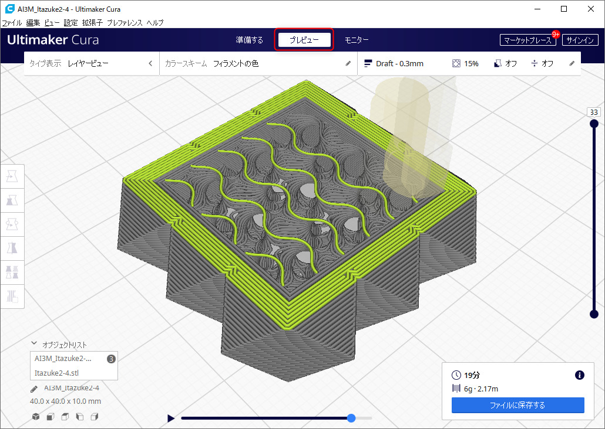Open print info details icon beside 19分
Image resolution: width=605 pixels, height=429 pixels.
coord(579,375)
